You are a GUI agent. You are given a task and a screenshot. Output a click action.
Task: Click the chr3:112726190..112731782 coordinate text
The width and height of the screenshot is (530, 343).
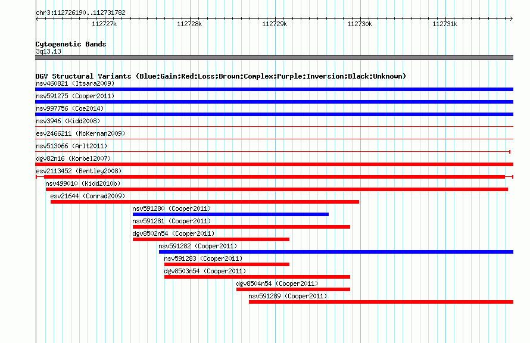tap(80, 13)
